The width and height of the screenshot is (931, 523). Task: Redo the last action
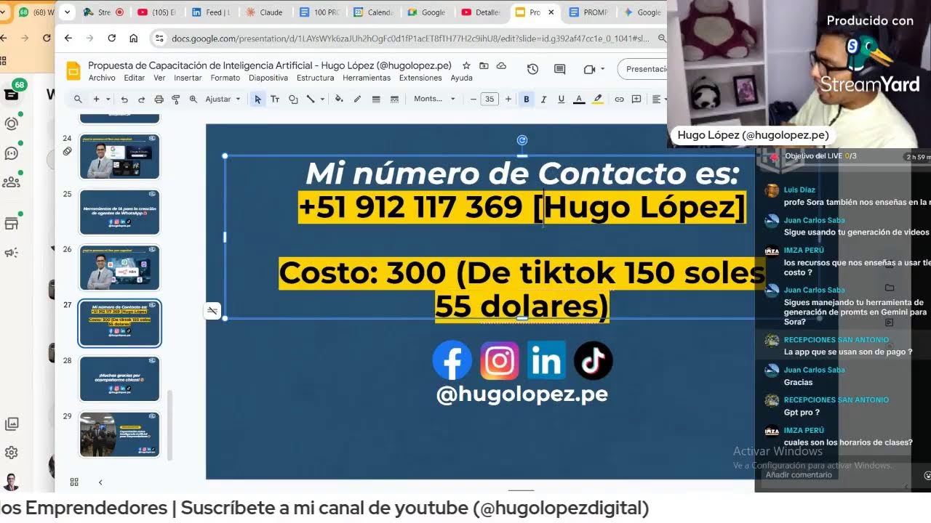141,99
